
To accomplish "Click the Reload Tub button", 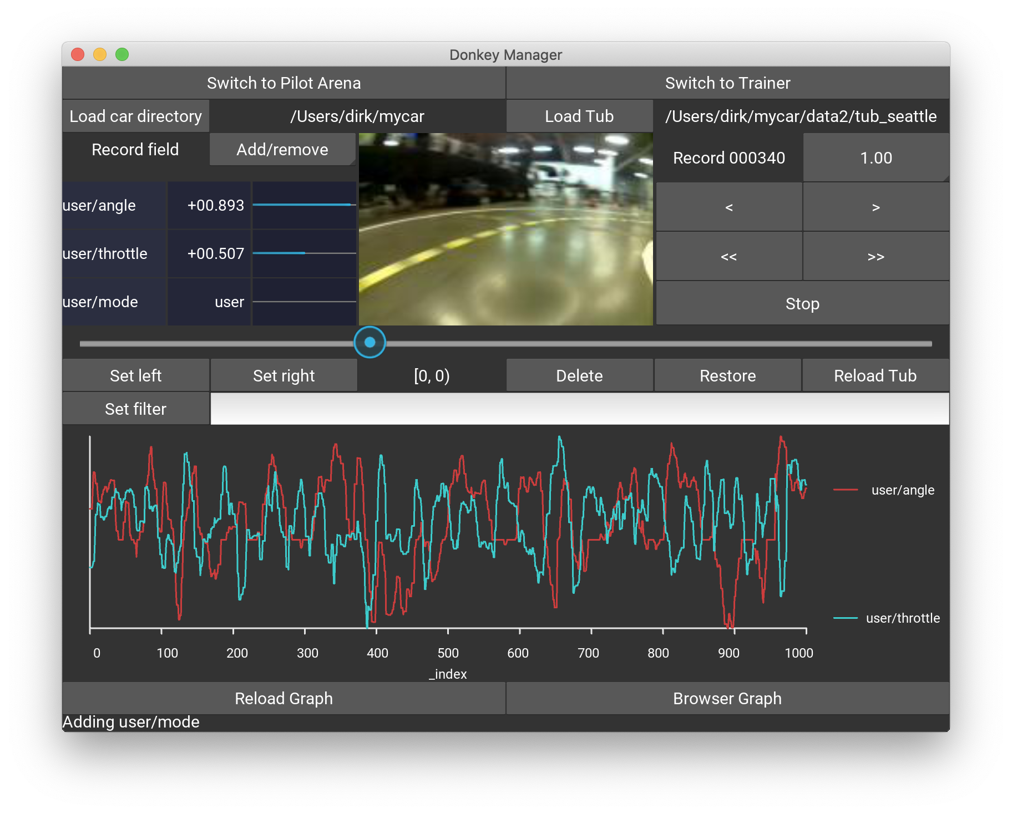I will tap(876, 375).
